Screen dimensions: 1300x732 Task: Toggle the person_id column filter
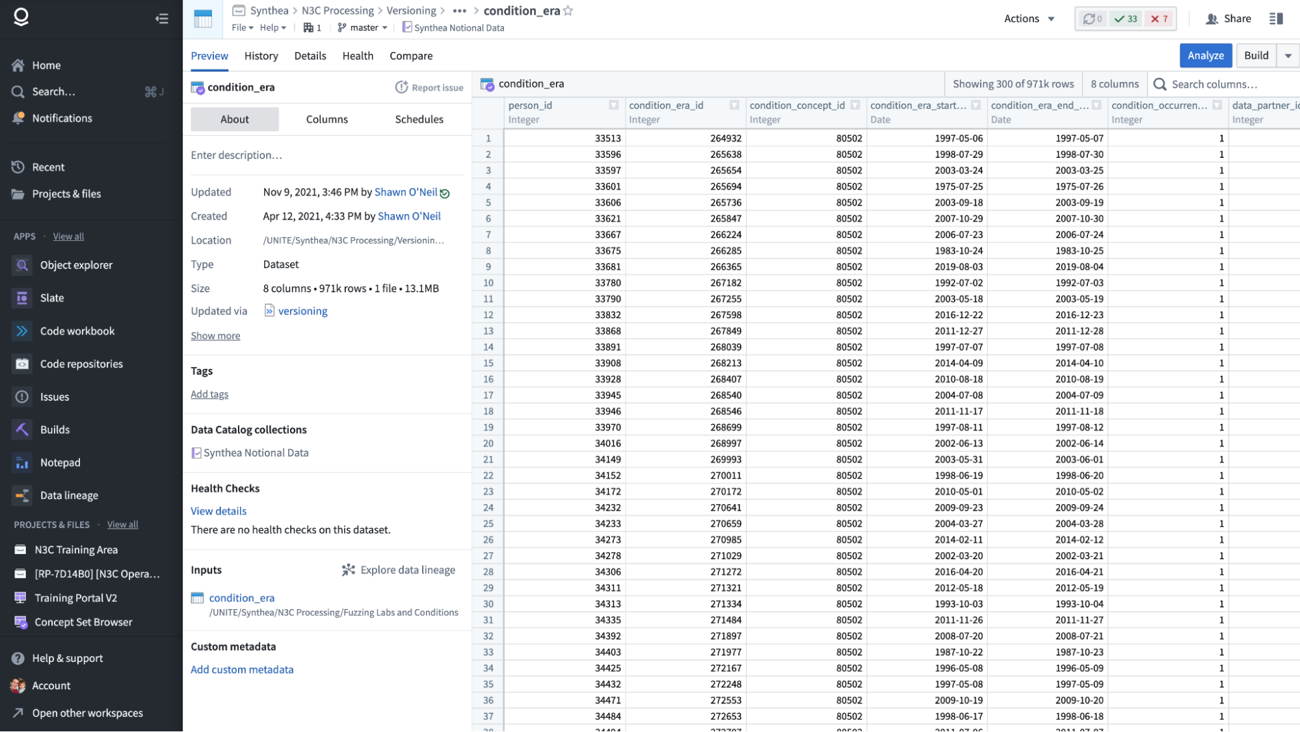613,105
